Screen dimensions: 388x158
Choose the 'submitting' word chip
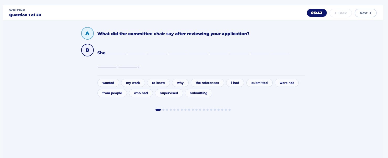tap(199, 93)
